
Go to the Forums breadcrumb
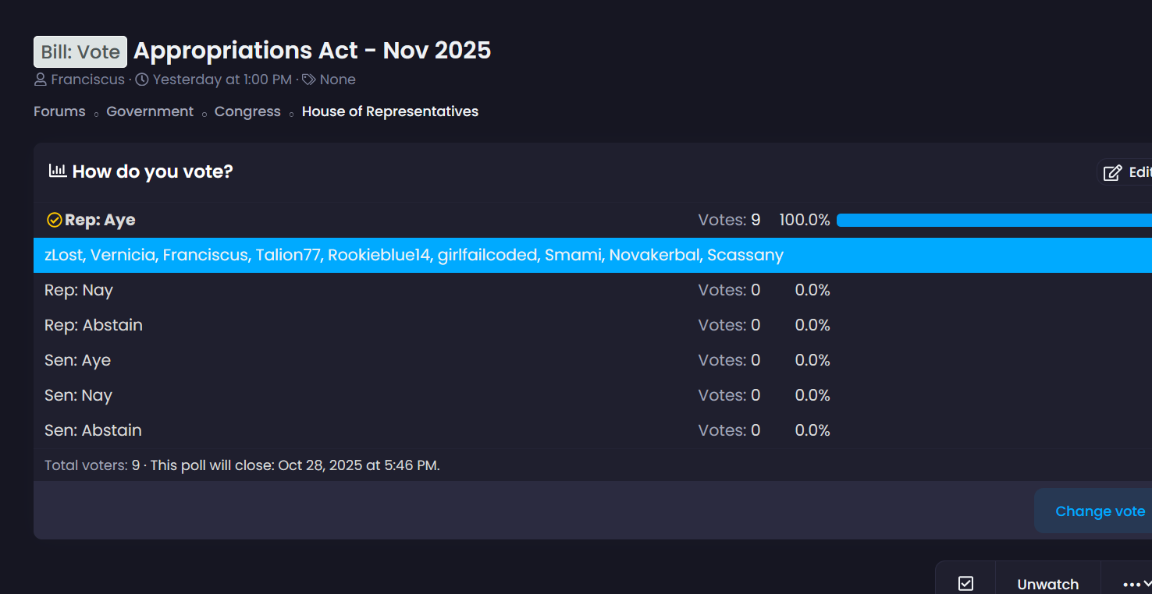pos(59,111)
